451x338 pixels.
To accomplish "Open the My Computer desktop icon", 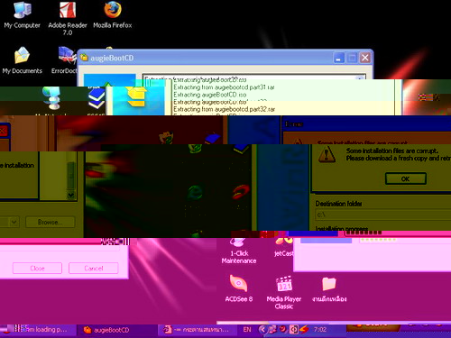I will (x=23, y=15).
